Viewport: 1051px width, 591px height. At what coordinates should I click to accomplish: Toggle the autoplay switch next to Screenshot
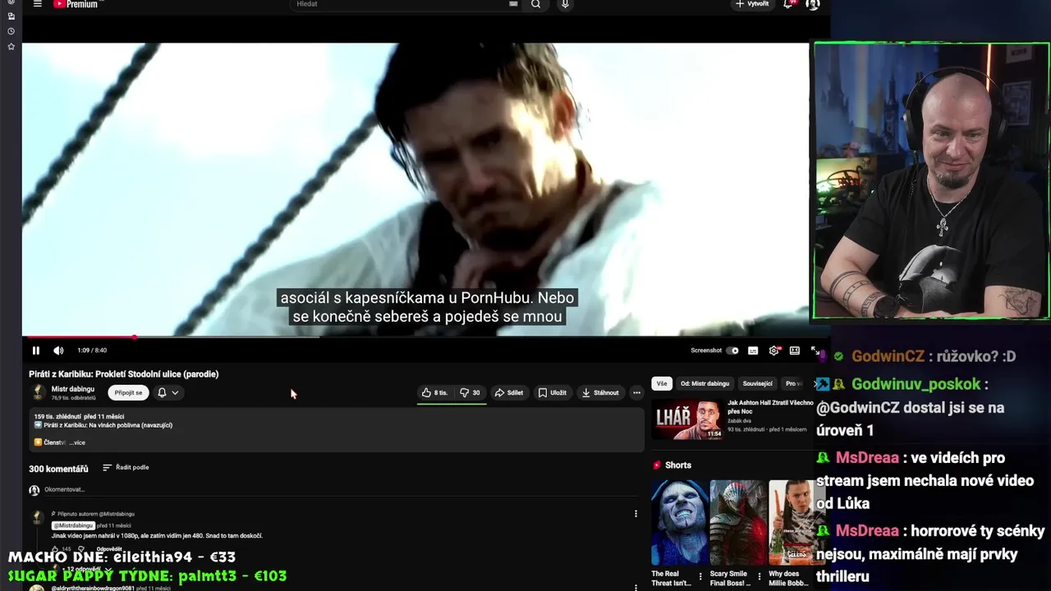(x=732, y=350)
